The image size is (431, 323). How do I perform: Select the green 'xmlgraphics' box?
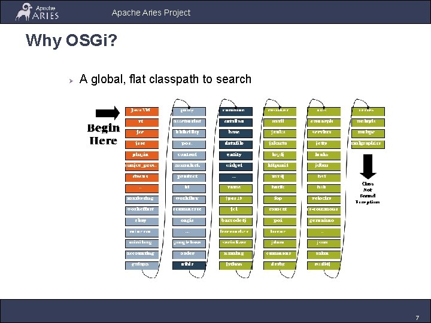point(368,145)
